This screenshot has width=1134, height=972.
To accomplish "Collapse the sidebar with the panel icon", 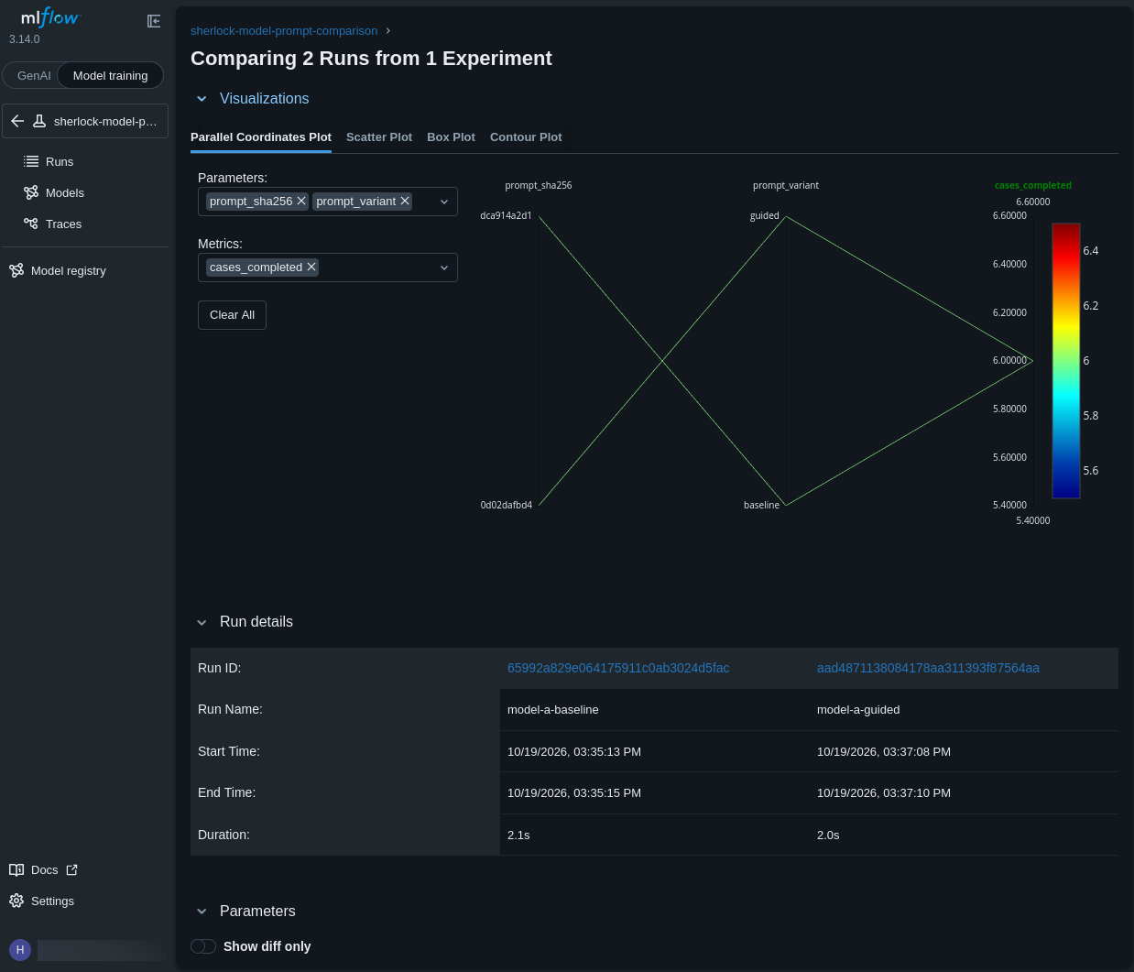I will [154, 21].
